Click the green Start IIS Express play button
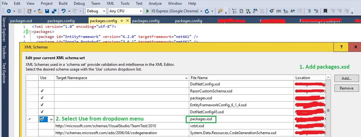Screen dimensions: 361x137 pos(147,11)
